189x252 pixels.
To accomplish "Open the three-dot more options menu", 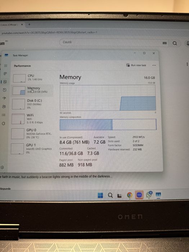I will point(154,65).
